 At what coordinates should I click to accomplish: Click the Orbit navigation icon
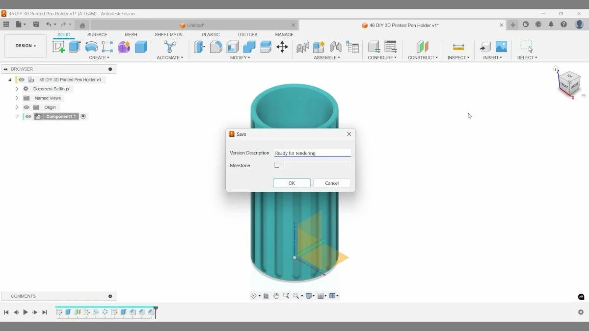point(254,295)
